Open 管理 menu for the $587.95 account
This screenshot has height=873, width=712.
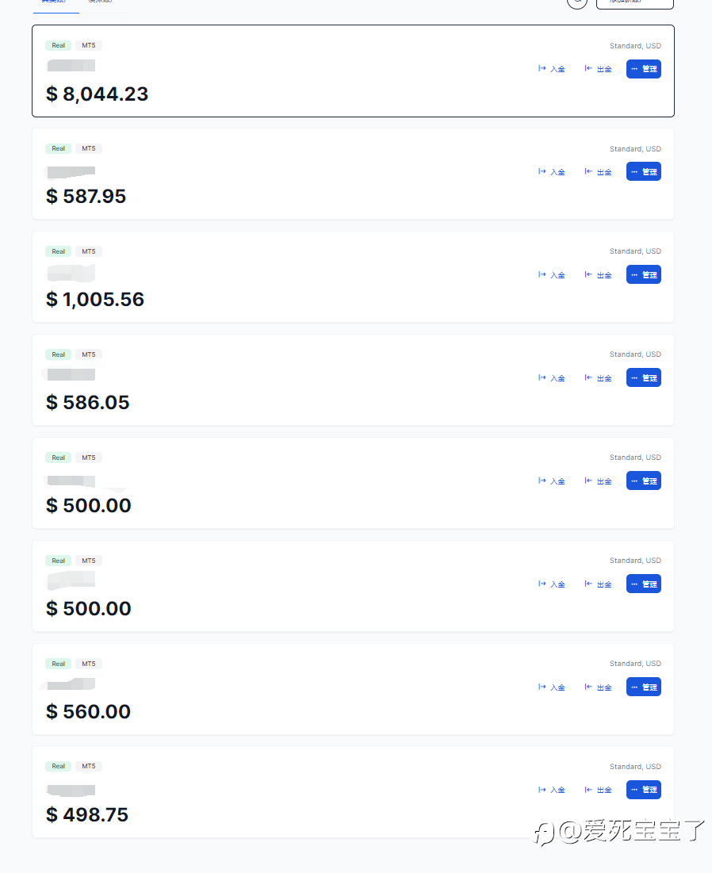[x=644, y=171]
